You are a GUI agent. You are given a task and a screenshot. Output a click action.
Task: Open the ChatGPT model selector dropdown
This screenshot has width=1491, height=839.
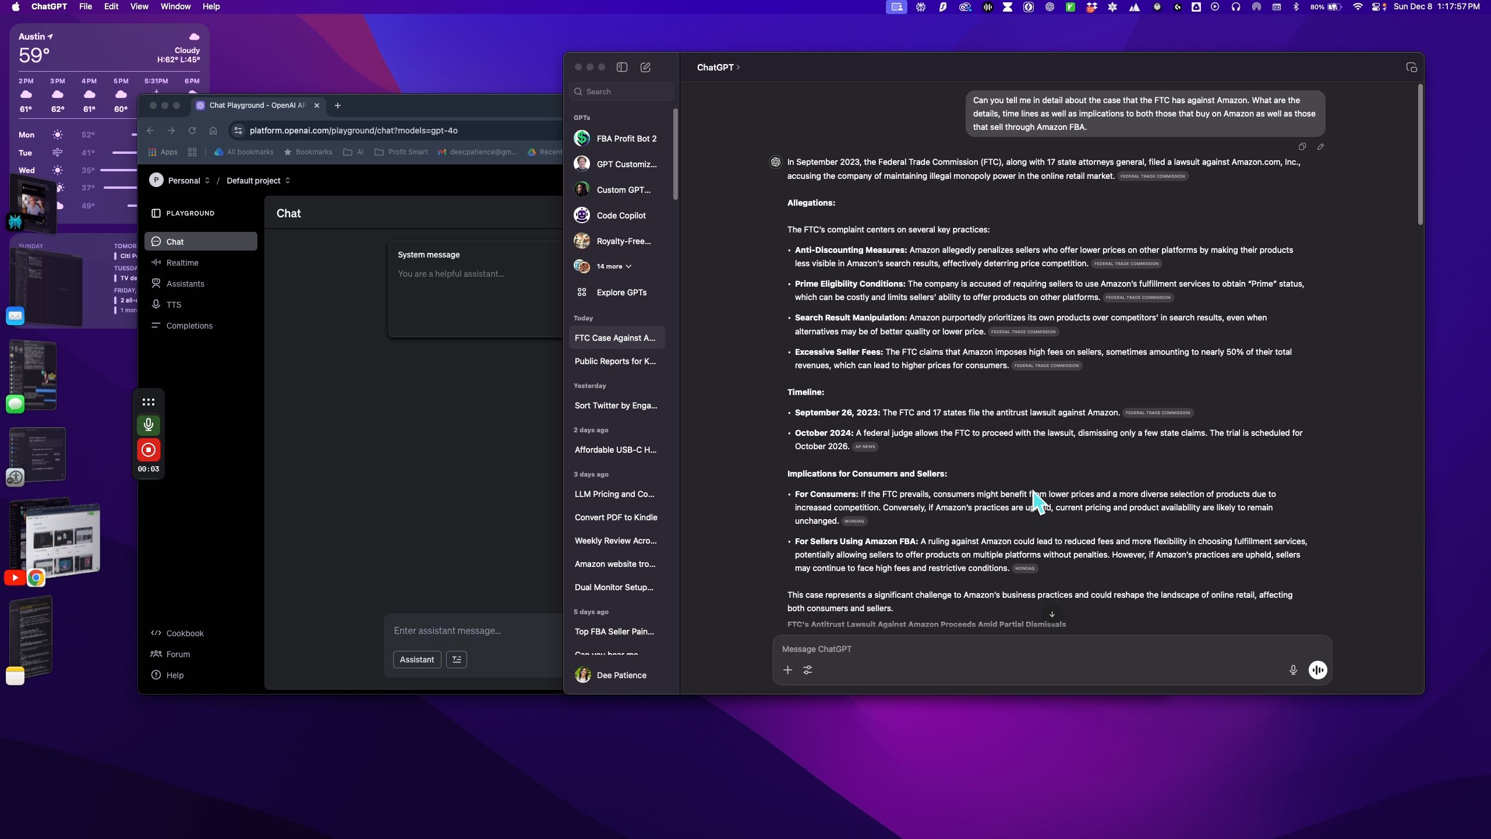pyautogui.click(x=719, y=68)
